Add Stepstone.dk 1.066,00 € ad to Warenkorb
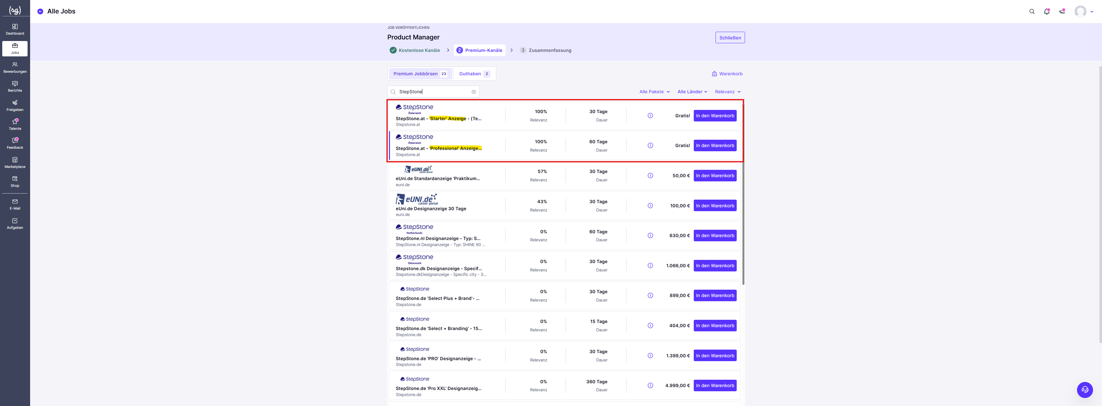The image size is (1102, 406). pos(715,266)
